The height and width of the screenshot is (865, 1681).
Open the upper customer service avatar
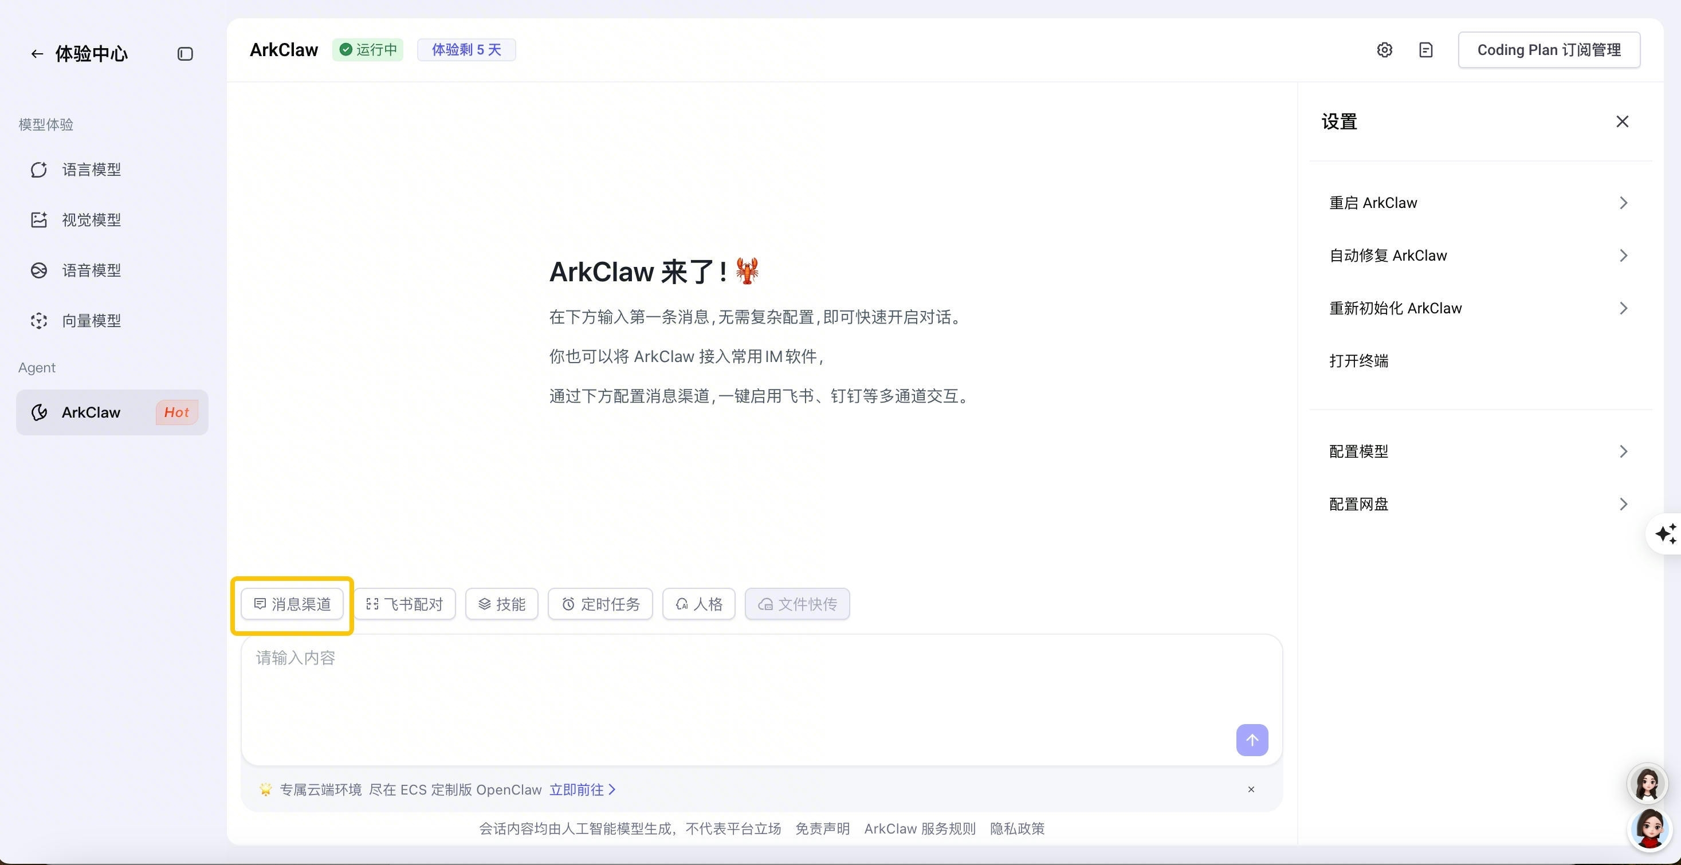[x=1647, y=783]
